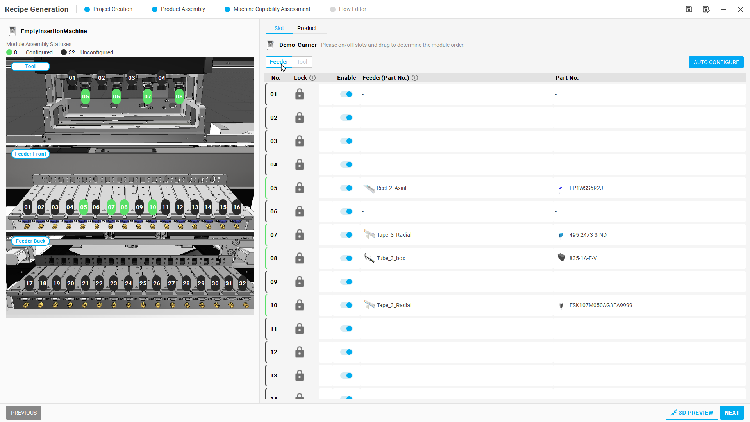This screenshot has width=750, height=422.
Task: Select feeder slot marker 32 in Feeder Back
Action: 243,283
